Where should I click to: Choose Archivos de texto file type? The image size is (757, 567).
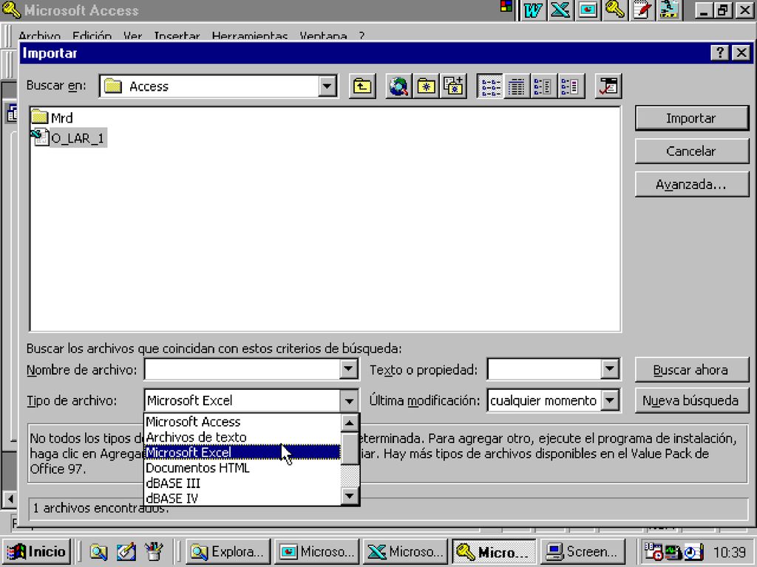[242, 437]
